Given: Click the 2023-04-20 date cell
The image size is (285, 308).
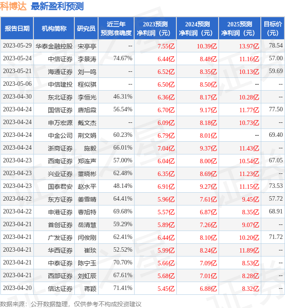Looking at the screenshot, I should [17, 288].
